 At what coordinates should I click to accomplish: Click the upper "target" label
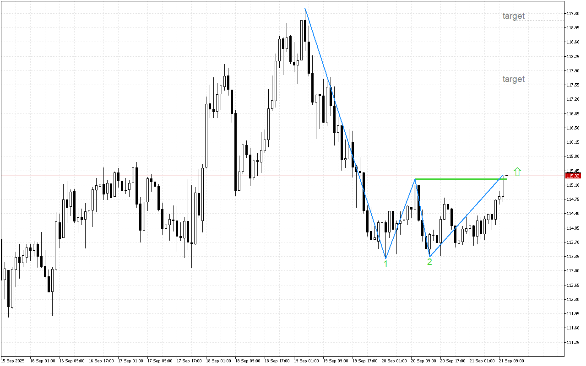513,16
